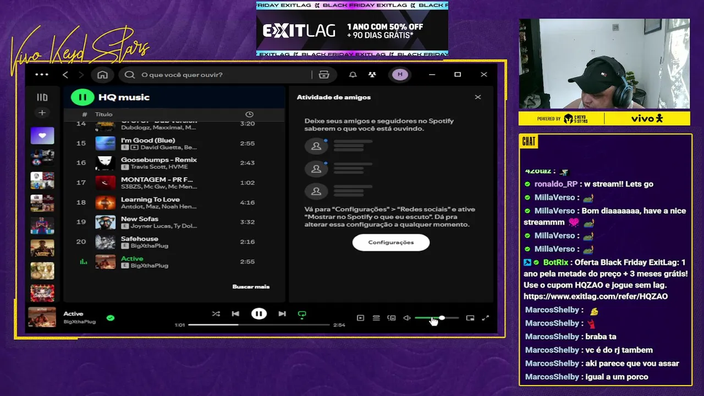Click the plus create playlist button

(42, 113)
